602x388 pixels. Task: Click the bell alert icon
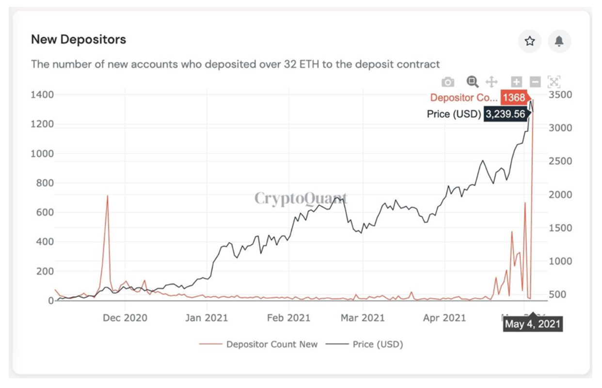tap(559, 41)
